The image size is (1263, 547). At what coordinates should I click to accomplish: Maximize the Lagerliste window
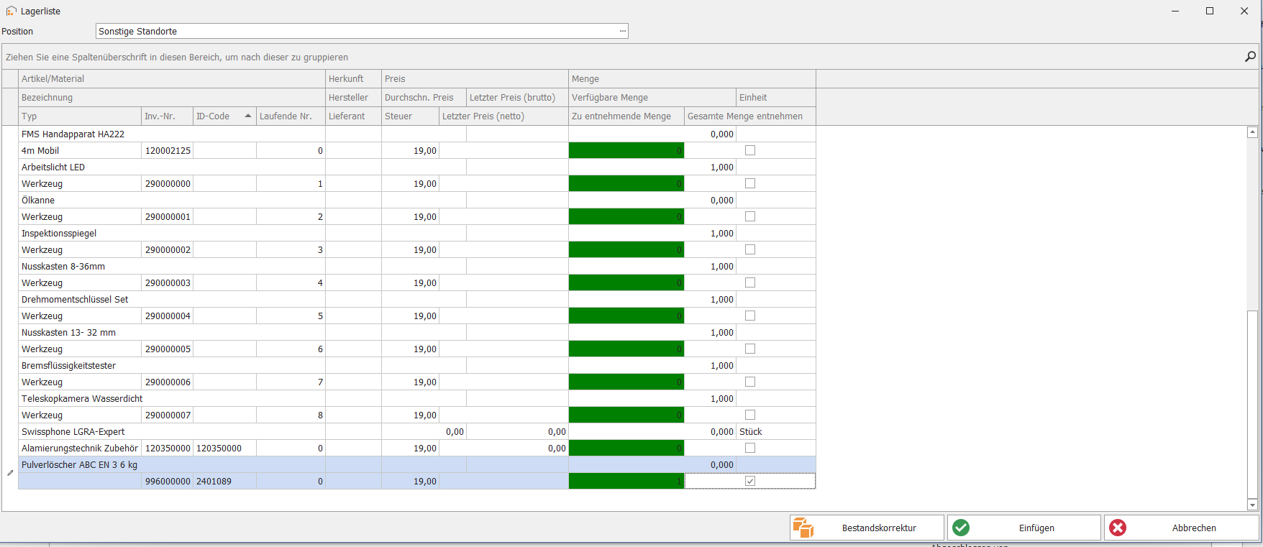click(x=1210, y=11)
